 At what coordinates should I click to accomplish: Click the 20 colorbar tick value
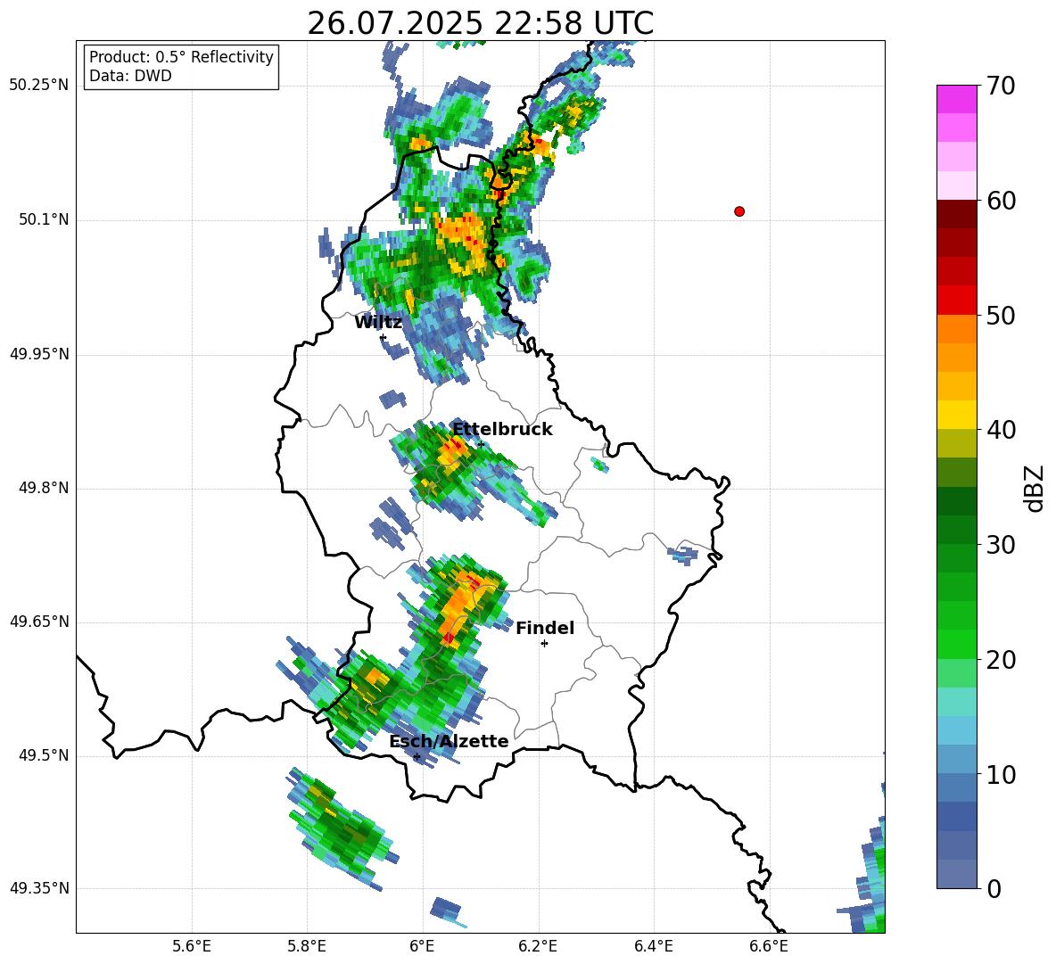click(x=1001, y=660)
